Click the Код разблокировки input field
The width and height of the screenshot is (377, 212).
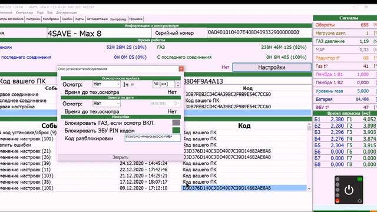(x=153, y=138)
